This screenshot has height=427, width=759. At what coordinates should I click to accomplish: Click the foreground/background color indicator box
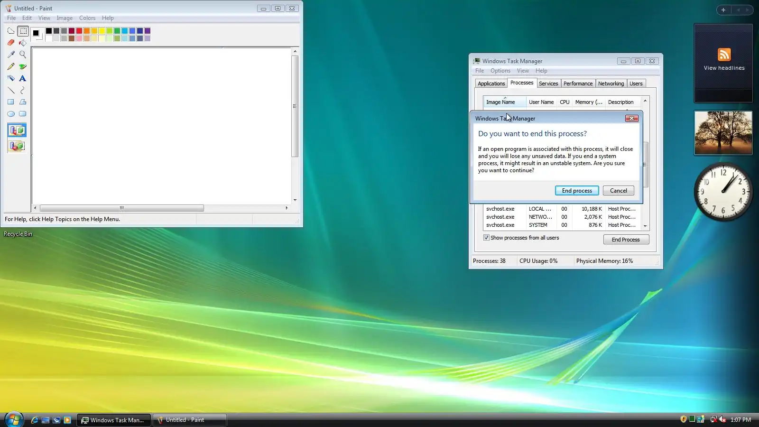pos(37,35)
